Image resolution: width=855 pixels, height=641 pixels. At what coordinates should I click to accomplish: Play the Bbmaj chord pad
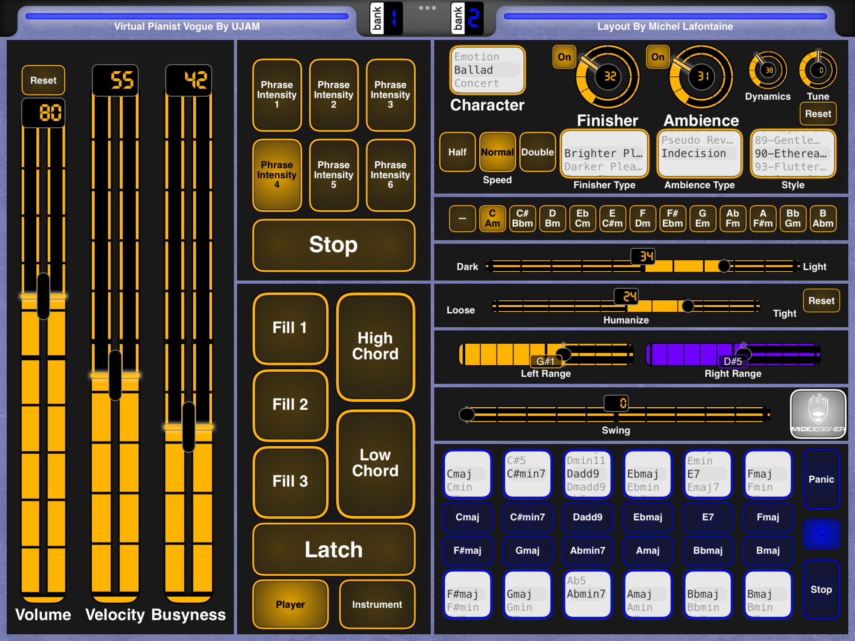tap(708, 550)
